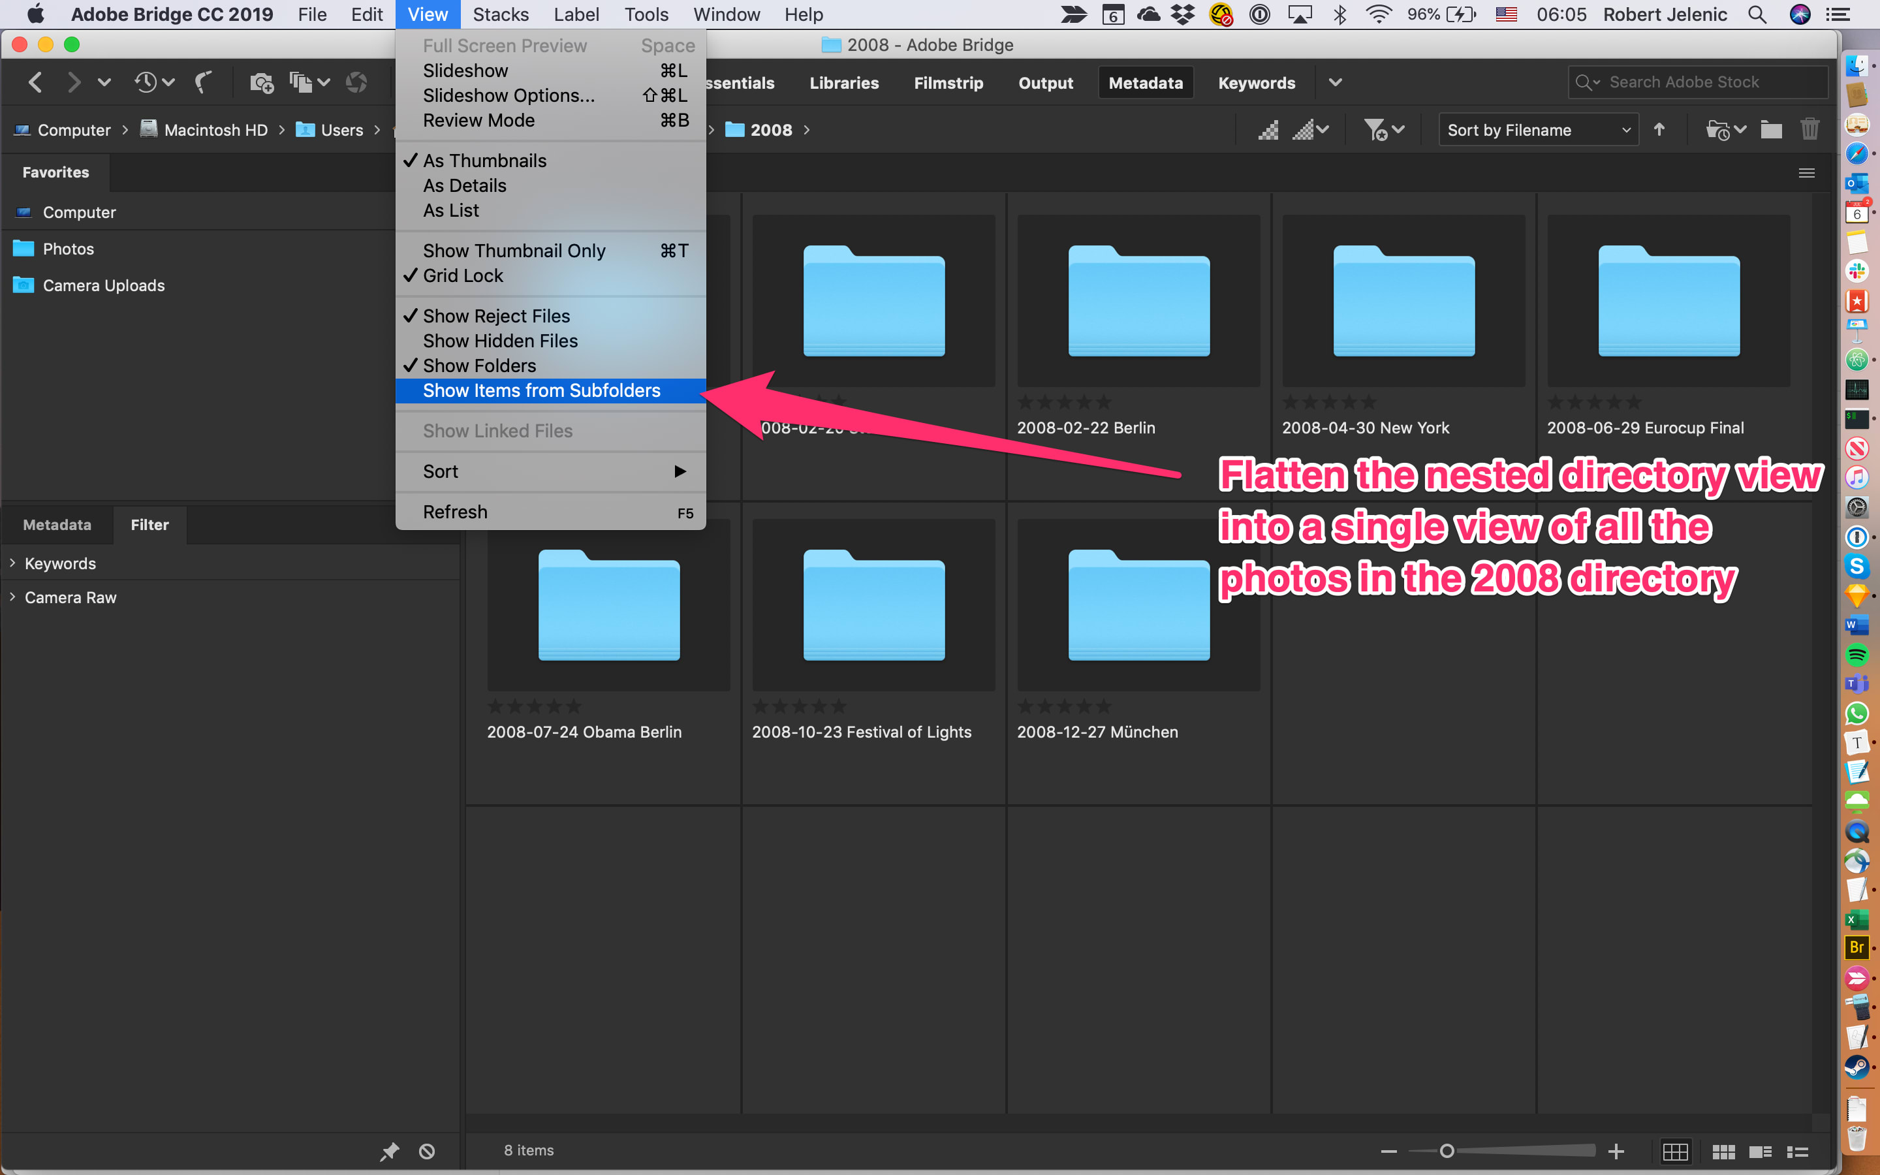1880x1175 pixels.
Task: Select As Details in View menu
Action: coord(550,186)
